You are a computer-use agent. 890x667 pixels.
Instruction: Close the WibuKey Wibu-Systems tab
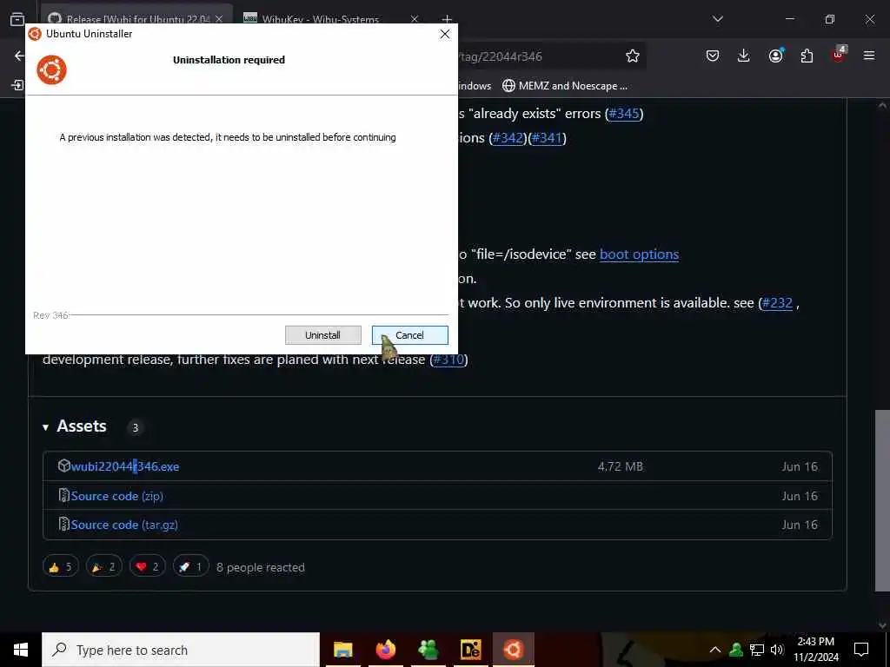(x=415, y=19)
